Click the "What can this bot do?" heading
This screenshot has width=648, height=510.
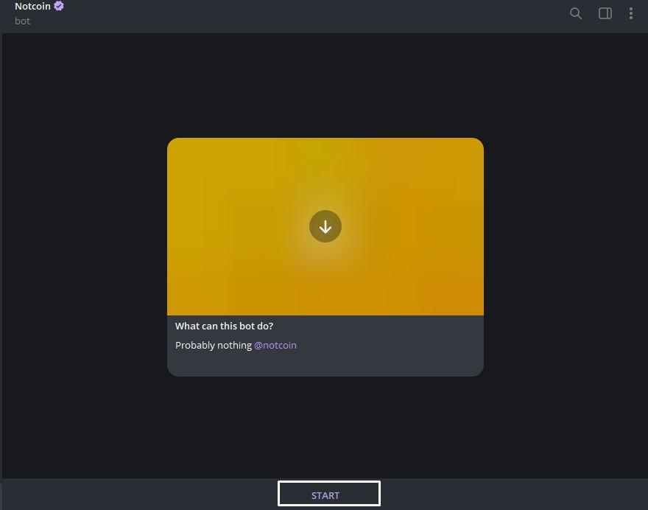(x=224, y=326)
